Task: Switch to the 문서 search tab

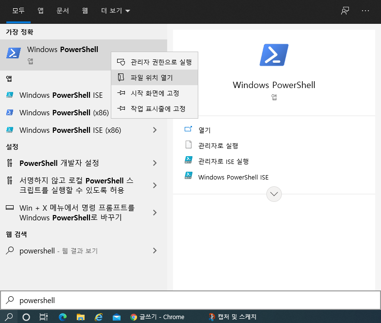Action: [x=63, y=11]
